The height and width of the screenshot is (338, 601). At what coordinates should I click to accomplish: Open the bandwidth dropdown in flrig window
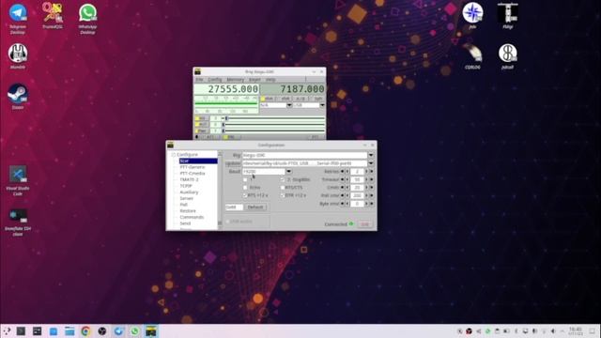[x=289, y=105]
